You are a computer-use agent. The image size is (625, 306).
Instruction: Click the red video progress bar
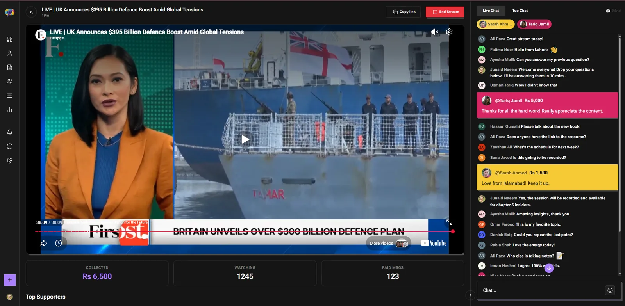(x=245, y=231)
